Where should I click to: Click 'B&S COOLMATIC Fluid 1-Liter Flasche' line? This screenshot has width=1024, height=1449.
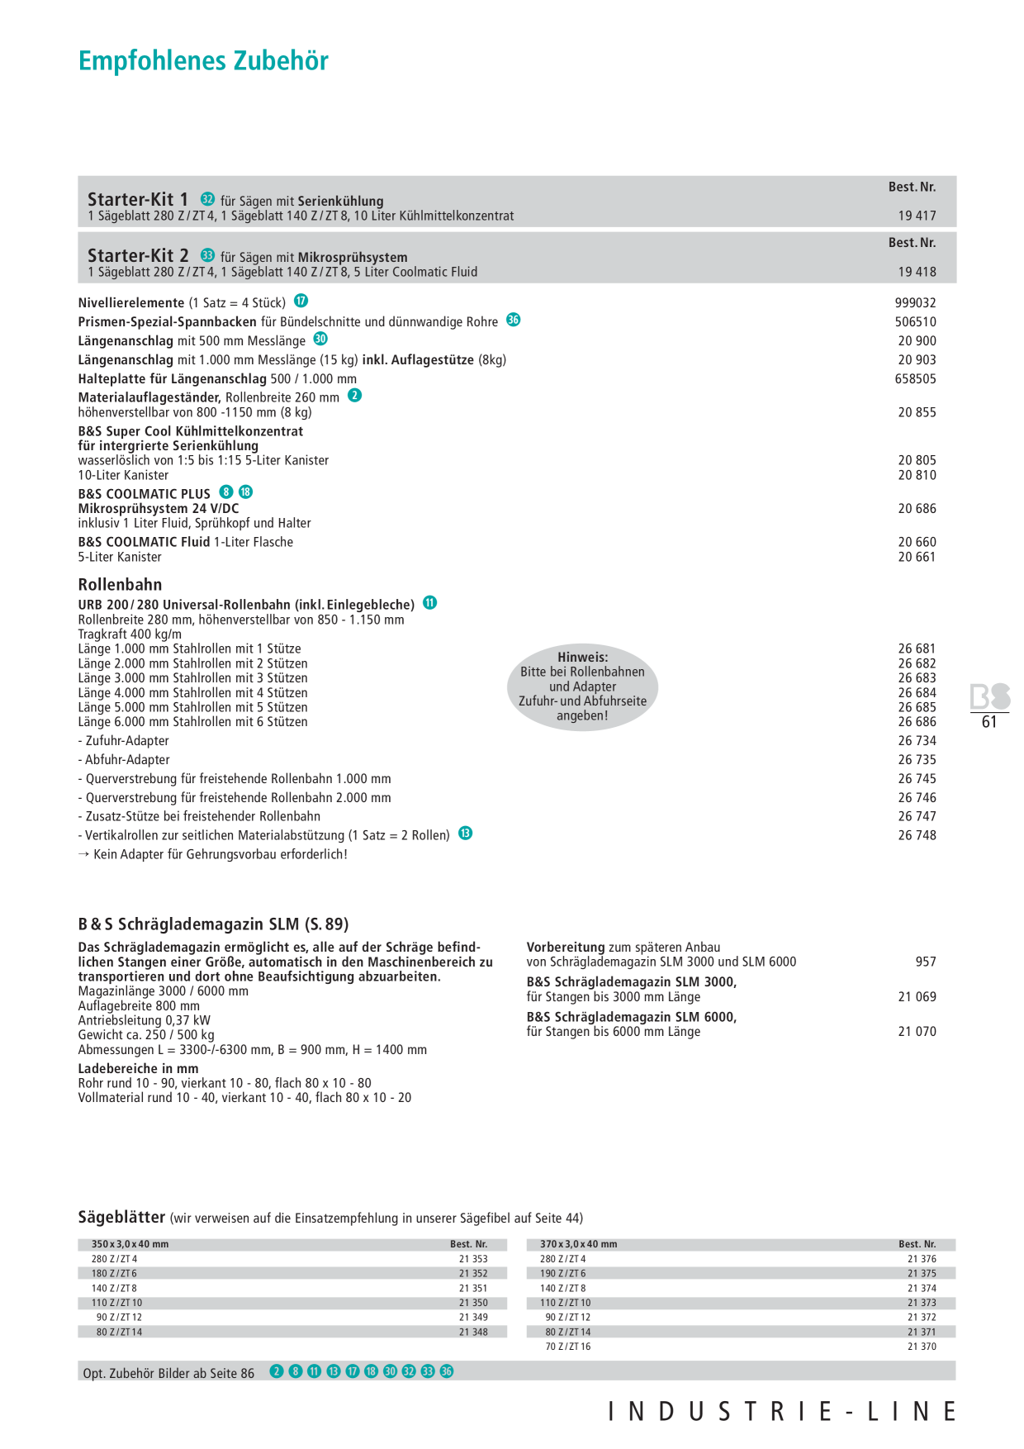pyautogui.click(x=186, y=542)
